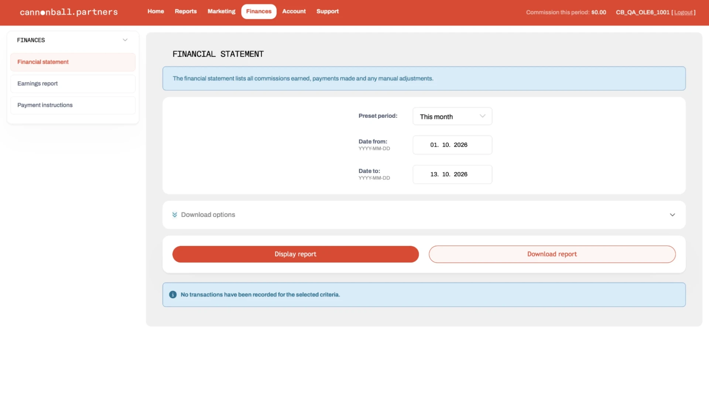Click the info icon in the no-transactions notice
The image size is (709, 407).
click(172, 295)
